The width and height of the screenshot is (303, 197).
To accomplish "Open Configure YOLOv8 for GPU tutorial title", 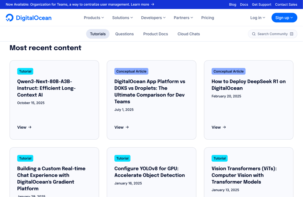I will tap(150, 172).
